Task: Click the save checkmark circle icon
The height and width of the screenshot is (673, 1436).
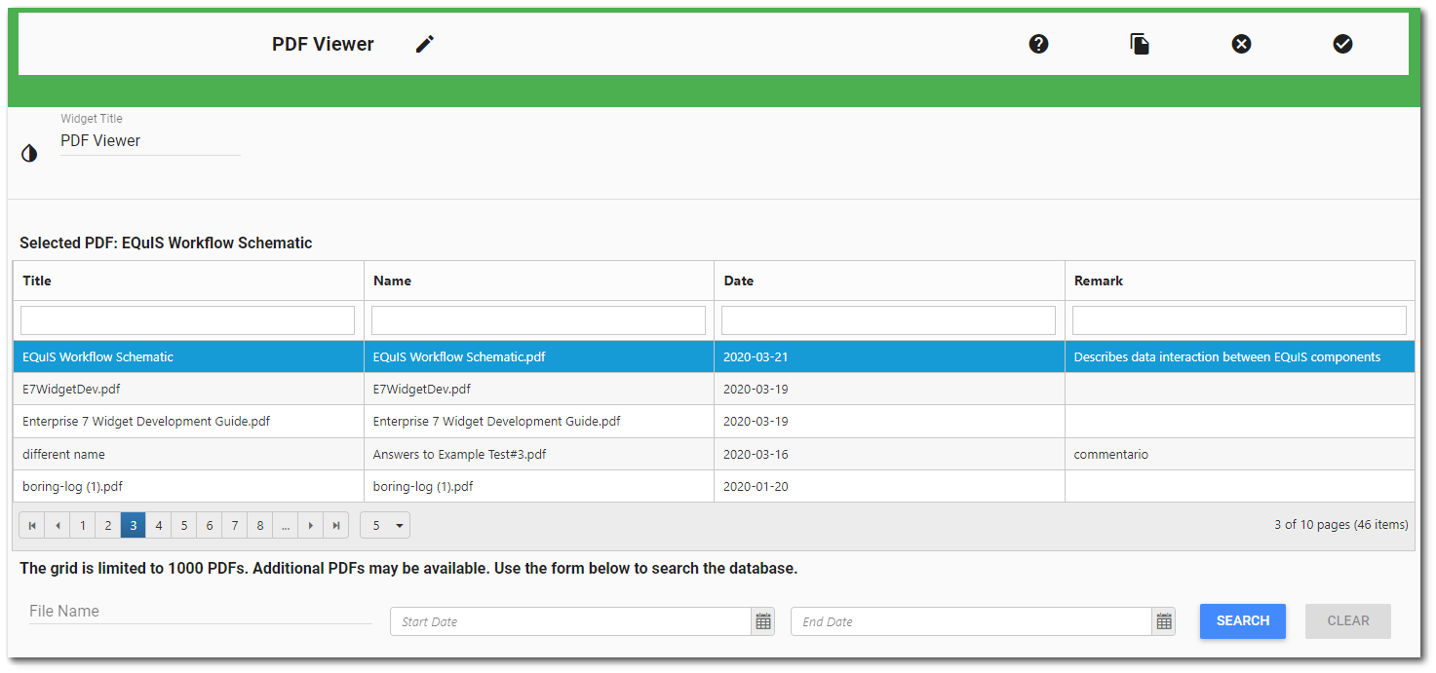Action: (x=1342, y=44)
